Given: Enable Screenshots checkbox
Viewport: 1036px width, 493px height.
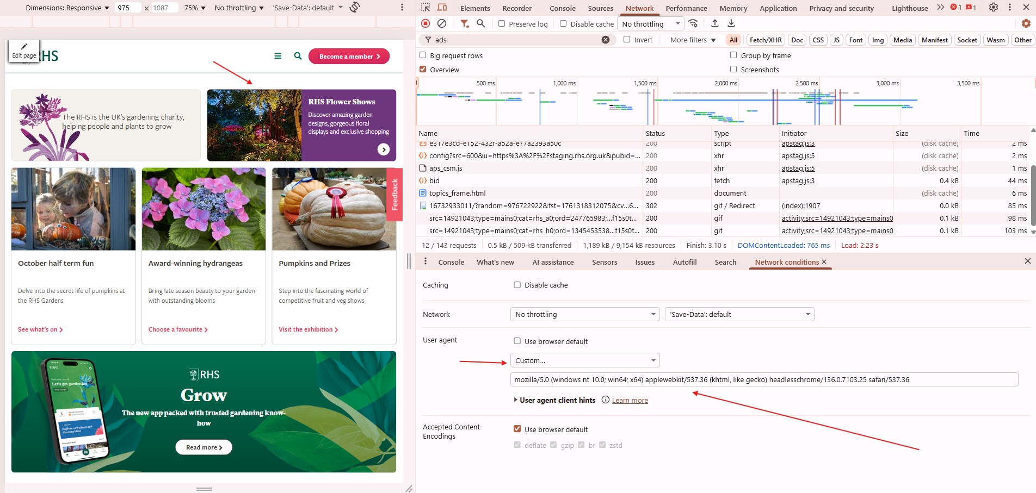Looking at the screenshot, I should click(x=733, y=70).
